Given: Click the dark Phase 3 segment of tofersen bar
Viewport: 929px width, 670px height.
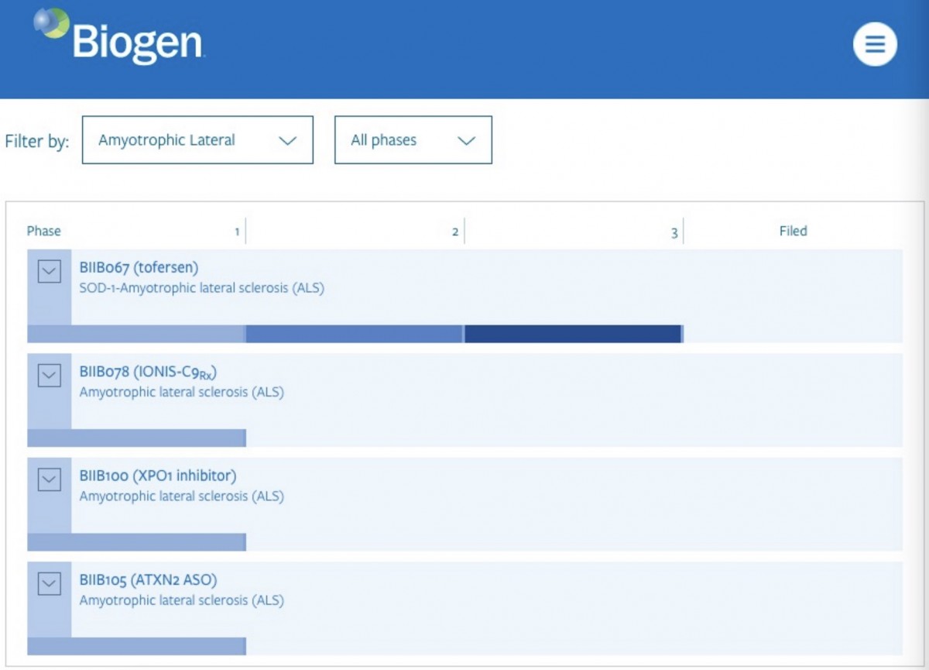Looking at the screenshot, I should (573, 334).
